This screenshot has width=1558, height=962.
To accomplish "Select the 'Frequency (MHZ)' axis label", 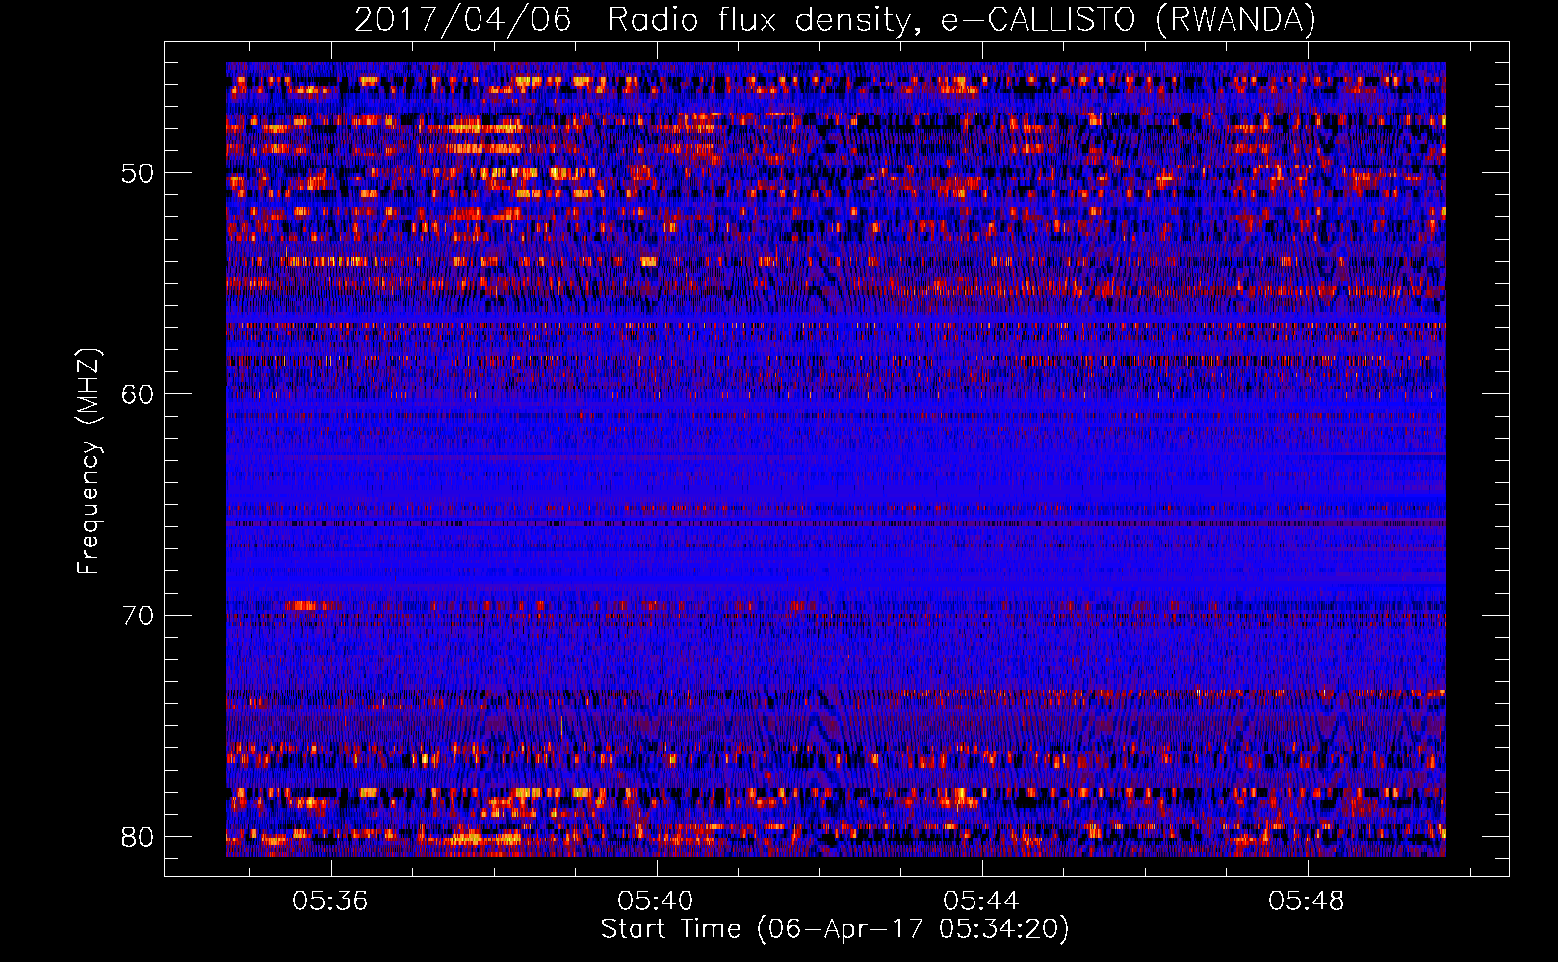I will (x=89, y=462).
